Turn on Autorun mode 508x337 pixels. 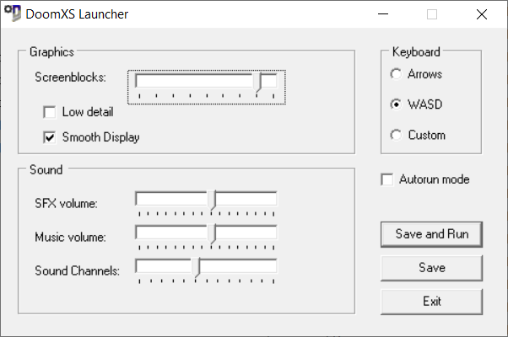[x=387, y=179]
